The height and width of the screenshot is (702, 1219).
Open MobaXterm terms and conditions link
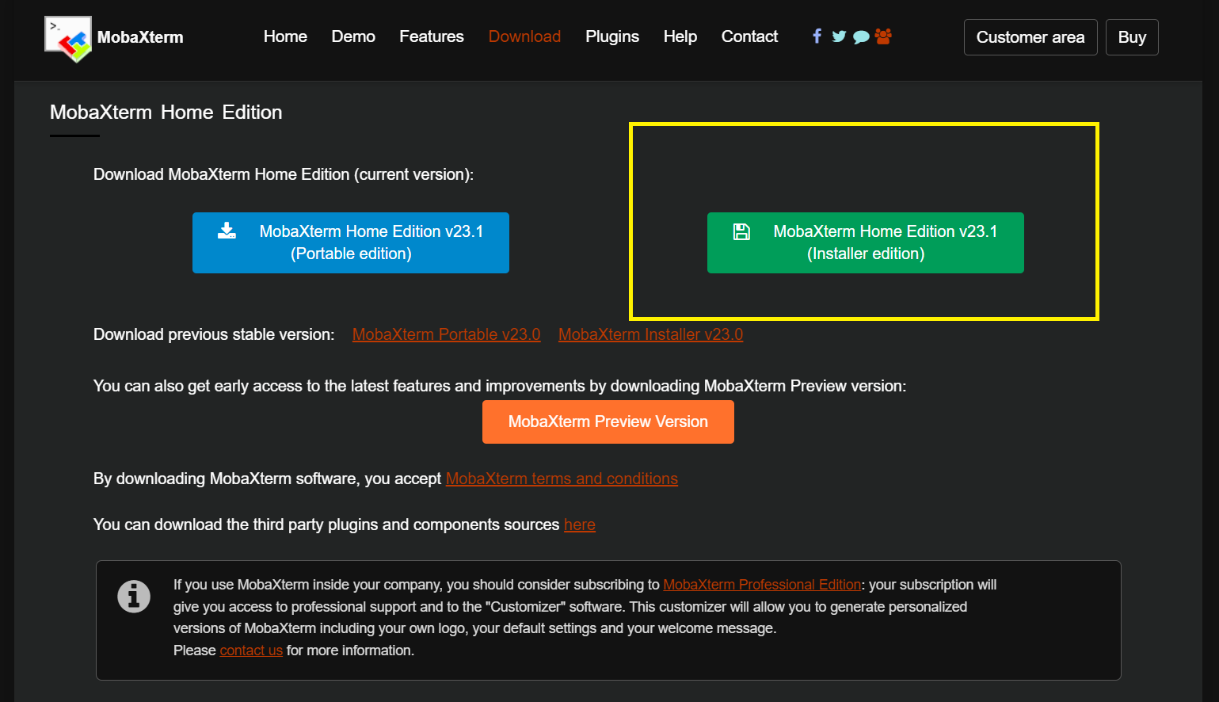point(562,479)
